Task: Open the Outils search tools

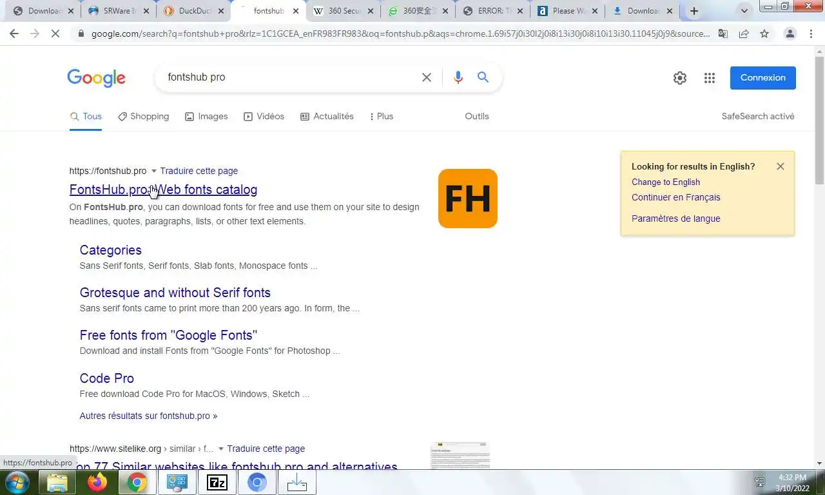Action: click(477, 116)
